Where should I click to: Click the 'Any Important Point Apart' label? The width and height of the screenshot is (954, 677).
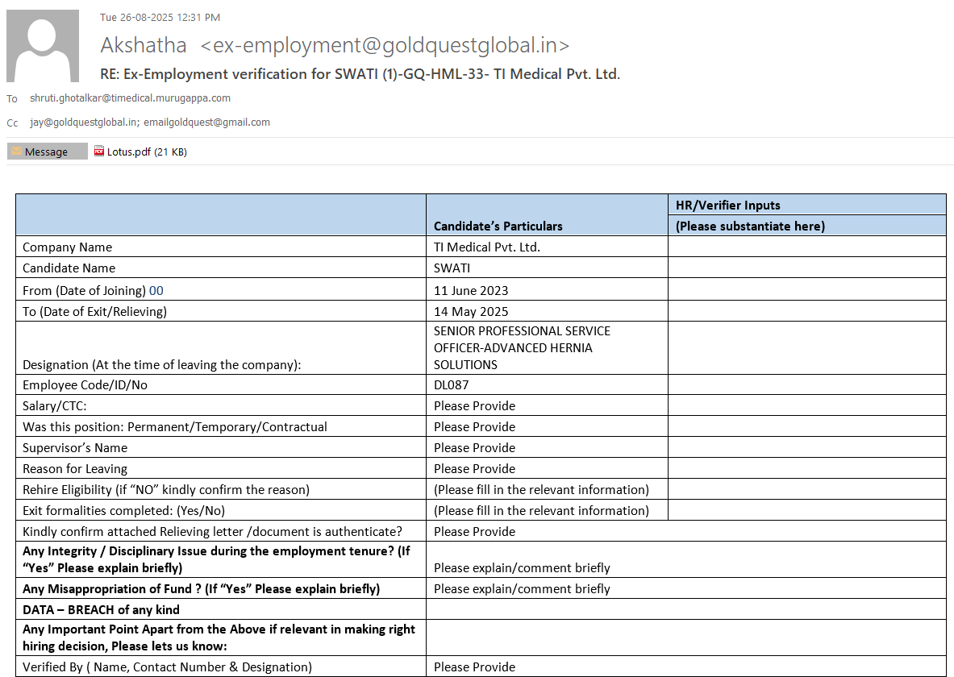tap(219, 638)
